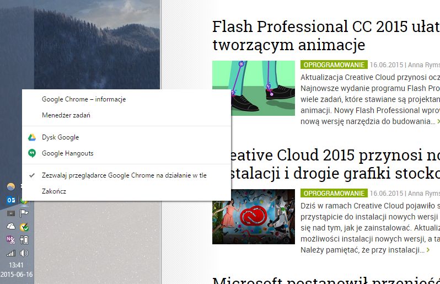Screen dimensions: 440x284
Task: Open Outlook icon in system tray
Action: tap(11, 200)
